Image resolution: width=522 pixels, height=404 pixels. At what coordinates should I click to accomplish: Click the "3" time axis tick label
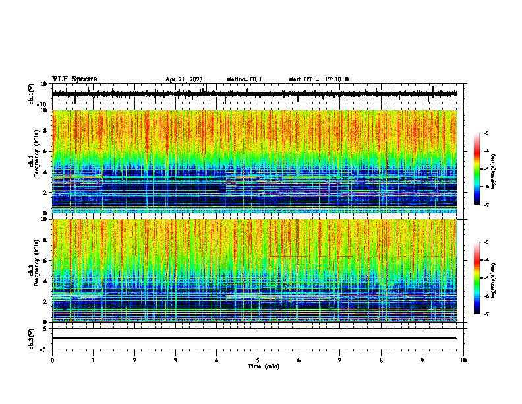click(175, 360)
